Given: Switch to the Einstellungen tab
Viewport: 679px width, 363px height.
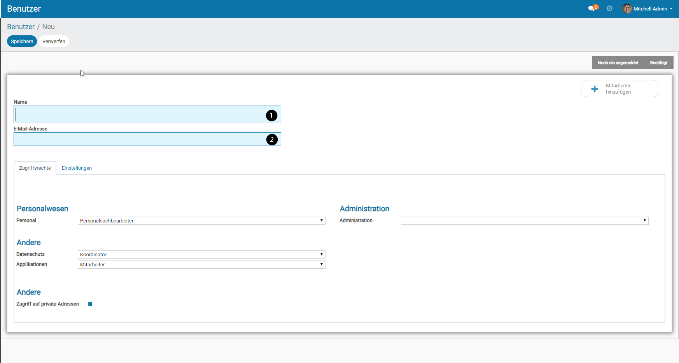Looking at the screenshot, I should pyautogui.click(x=77, y=168).
